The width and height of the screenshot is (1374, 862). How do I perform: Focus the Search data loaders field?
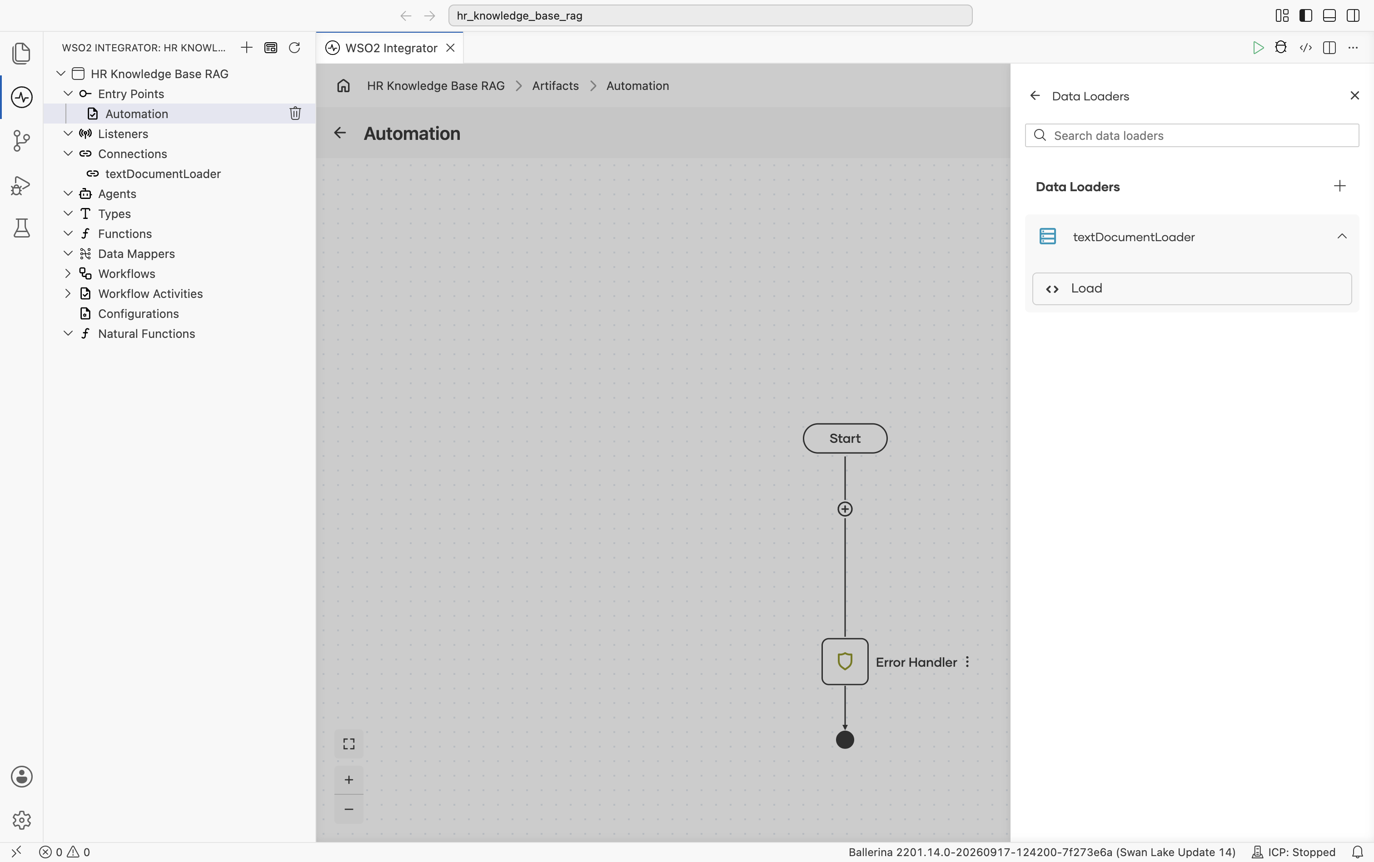coord(1191,136)
